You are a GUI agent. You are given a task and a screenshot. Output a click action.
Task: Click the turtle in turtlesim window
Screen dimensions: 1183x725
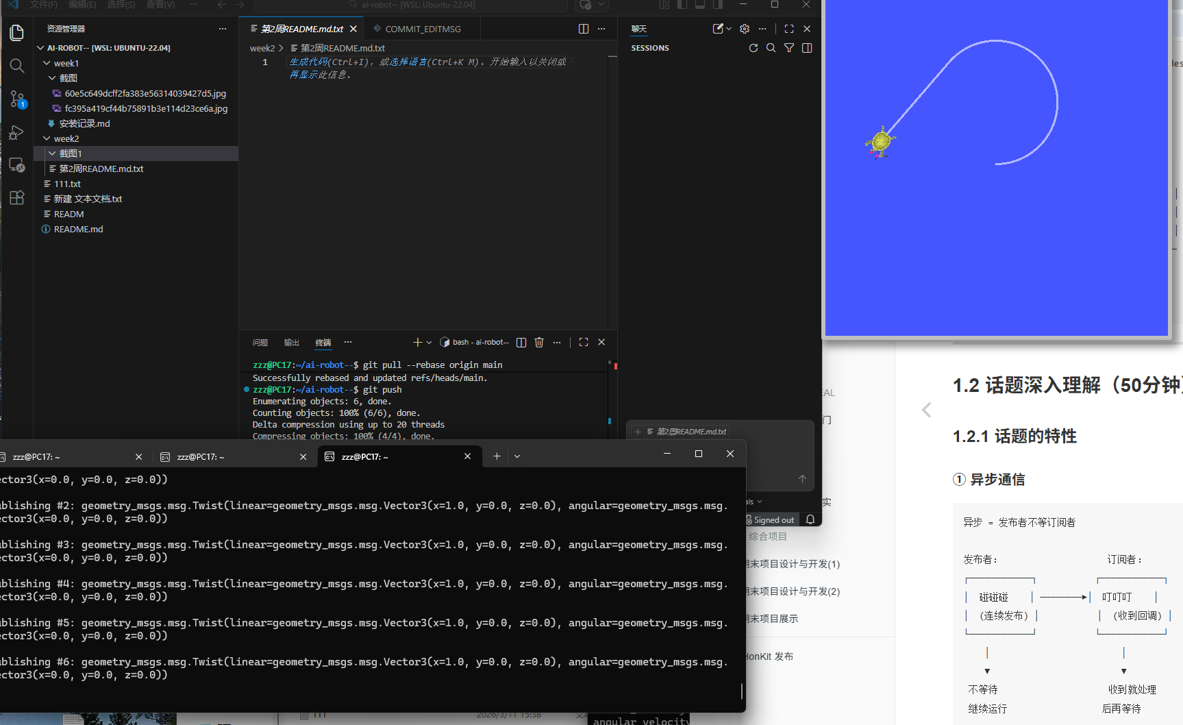(880, 142)
